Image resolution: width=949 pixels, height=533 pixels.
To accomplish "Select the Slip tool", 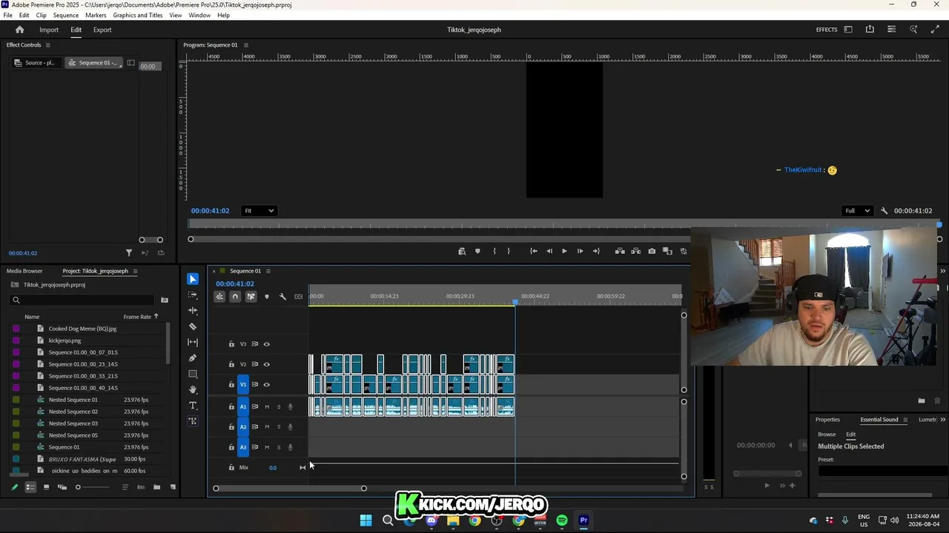I will point(193,342).
